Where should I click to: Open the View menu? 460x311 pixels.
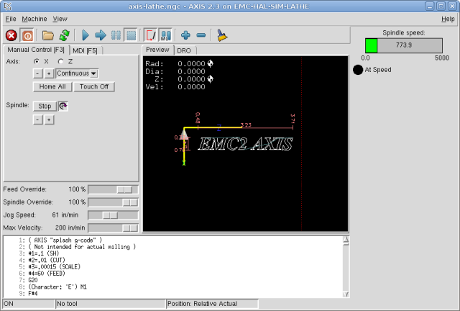60,18
